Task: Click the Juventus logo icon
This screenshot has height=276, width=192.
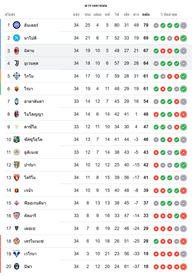Action: (17, 63)
